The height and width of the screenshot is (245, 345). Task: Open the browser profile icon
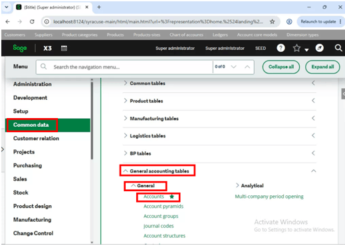point(289,21)
